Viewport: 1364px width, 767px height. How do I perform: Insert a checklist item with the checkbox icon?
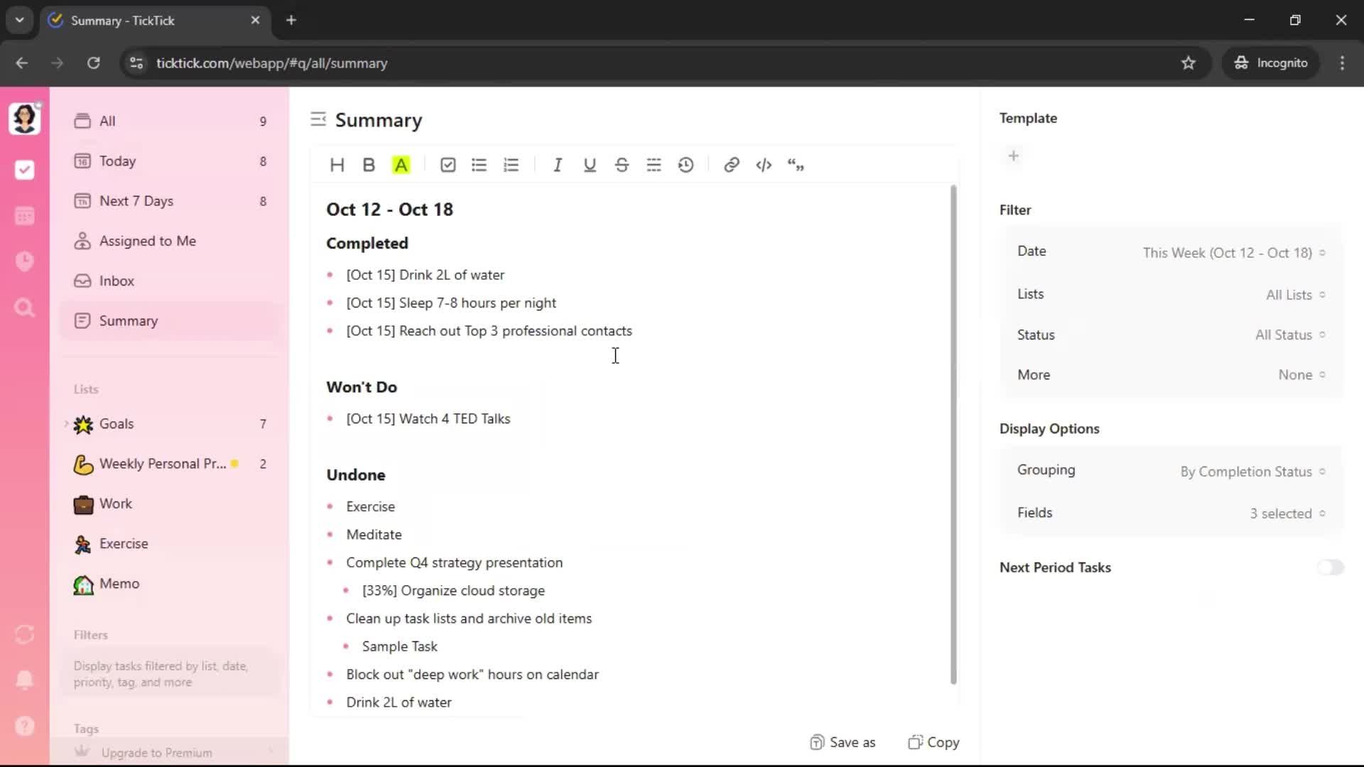pyautogui.click(x=448, y=165)
